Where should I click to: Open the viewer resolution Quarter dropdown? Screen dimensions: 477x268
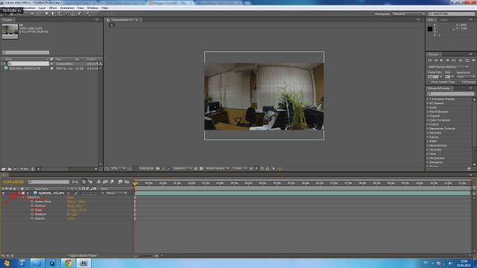[x=182, y=168]
